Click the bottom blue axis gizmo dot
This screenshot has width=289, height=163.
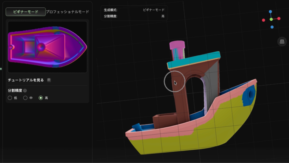(272, 27)
